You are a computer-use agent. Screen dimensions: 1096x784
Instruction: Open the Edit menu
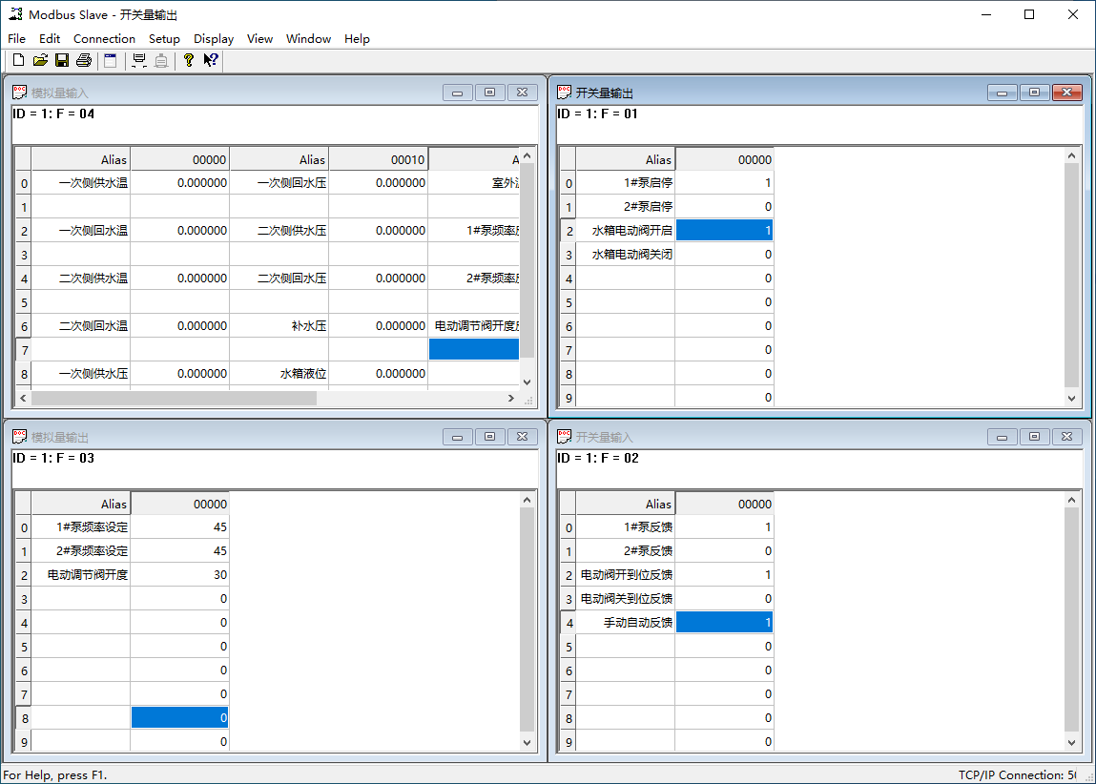click(50, 38)
